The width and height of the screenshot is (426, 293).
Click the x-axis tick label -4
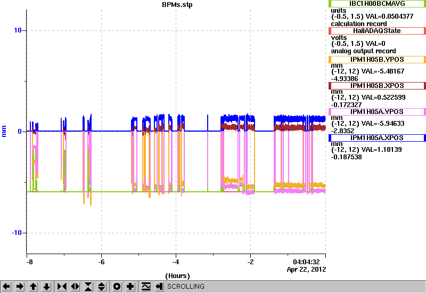pyautogui.click(x=176, y=262)
